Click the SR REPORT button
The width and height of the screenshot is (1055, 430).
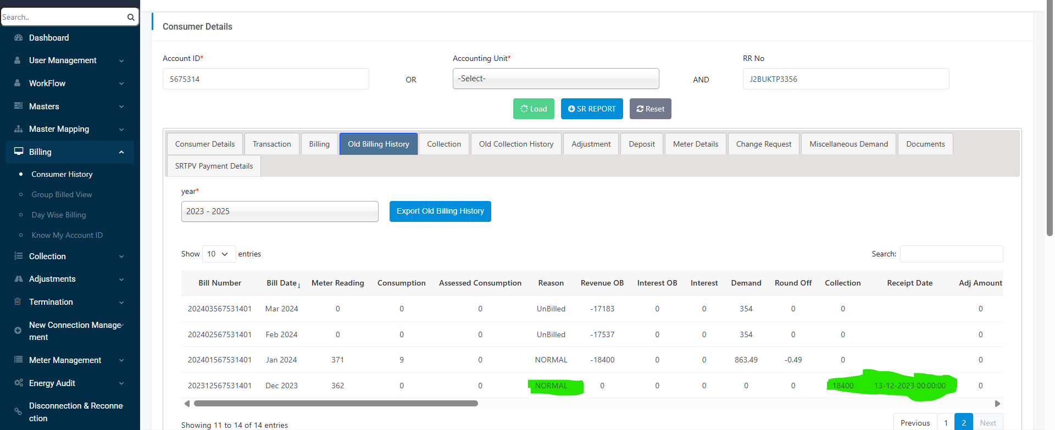(592, 109)
